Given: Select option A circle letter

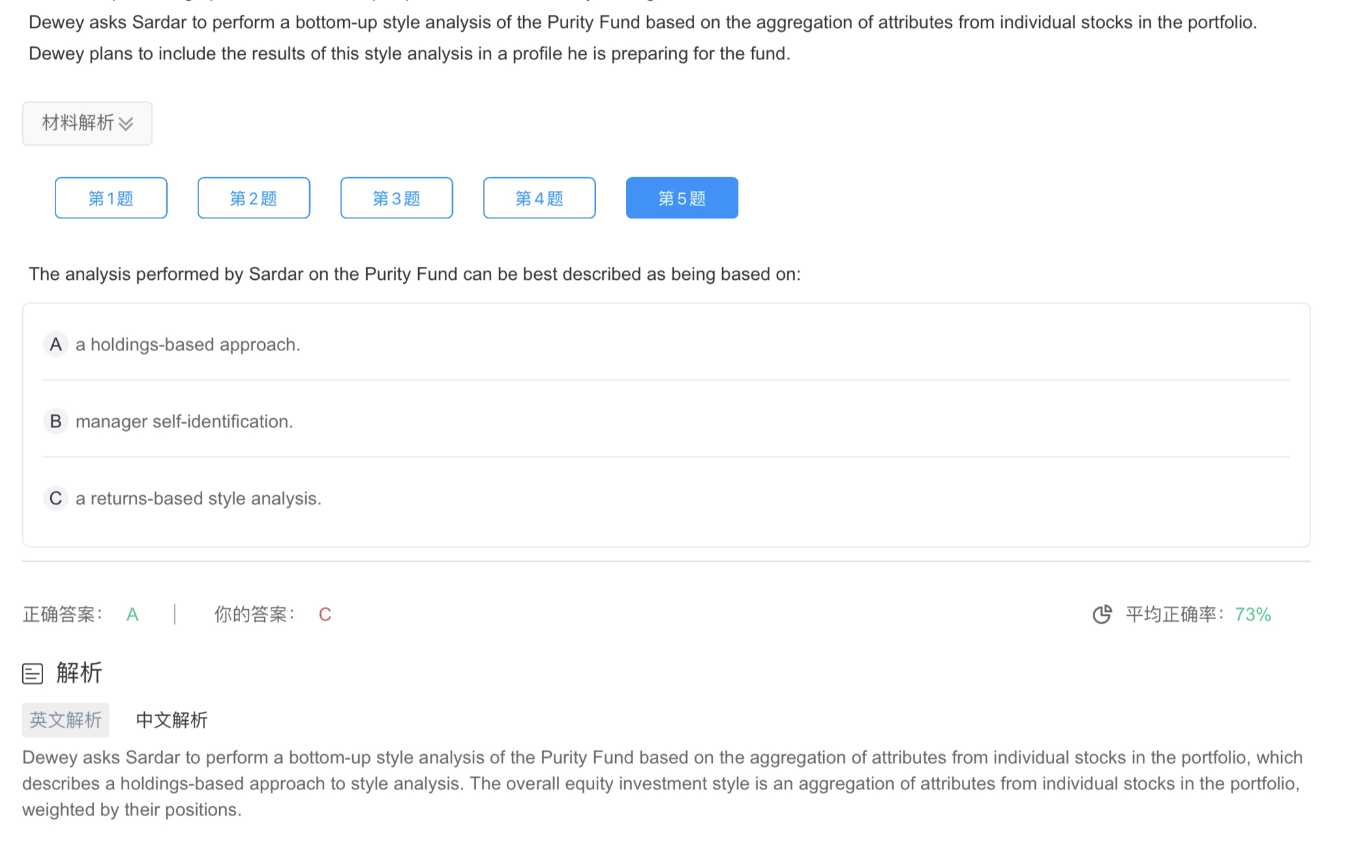Looking at the screenshot, I should tap(56, 344).
